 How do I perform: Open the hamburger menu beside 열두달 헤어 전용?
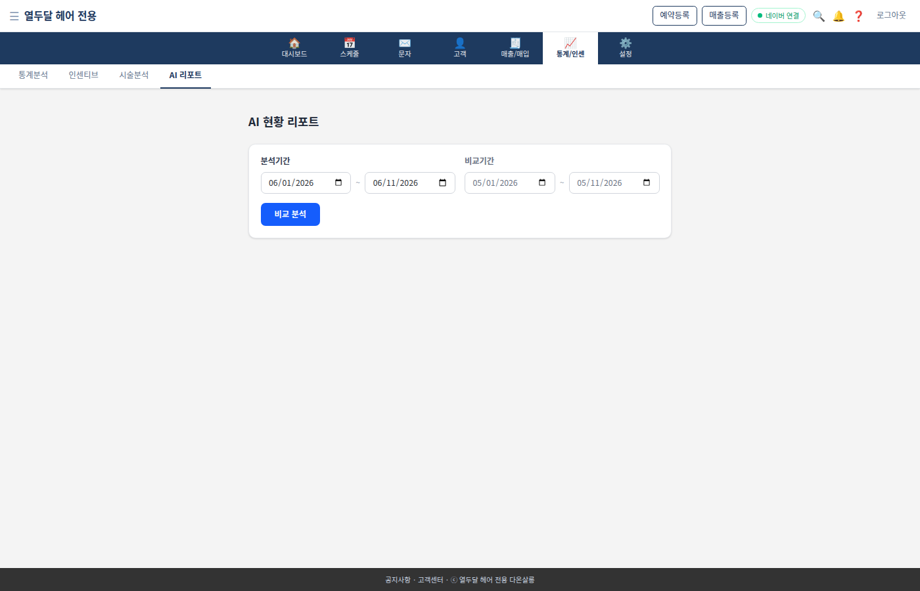click(x=14, y=16)
